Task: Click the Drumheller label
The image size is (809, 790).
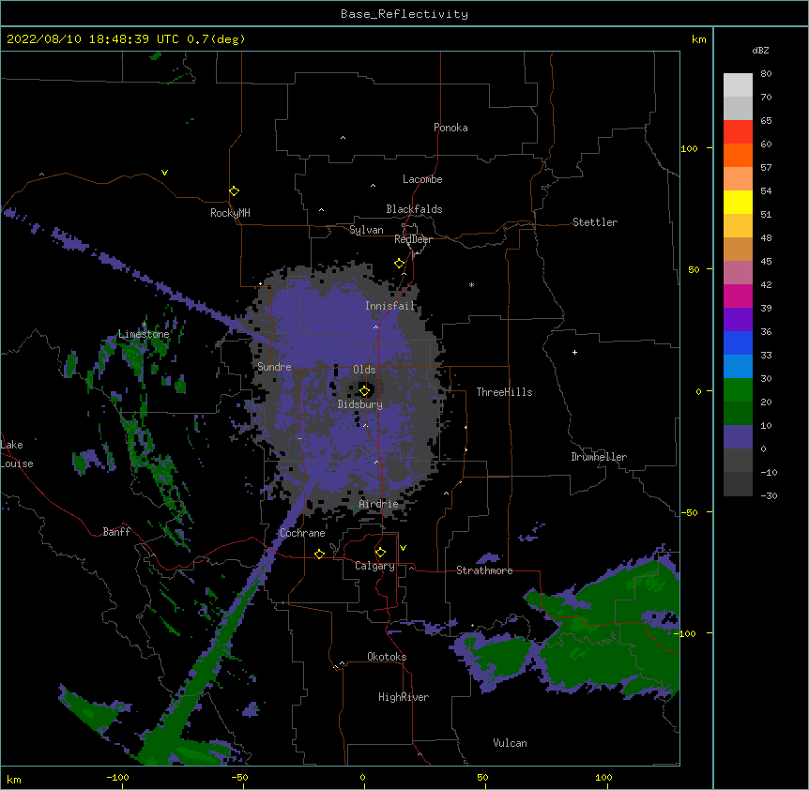Action: 599,457
